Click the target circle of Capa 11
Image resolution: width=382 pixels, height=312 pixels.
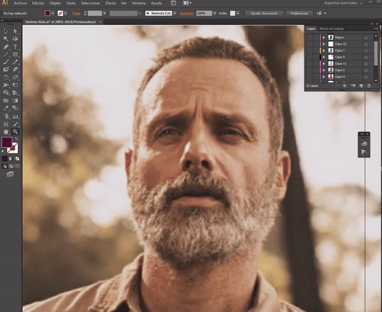pos(365,64)
